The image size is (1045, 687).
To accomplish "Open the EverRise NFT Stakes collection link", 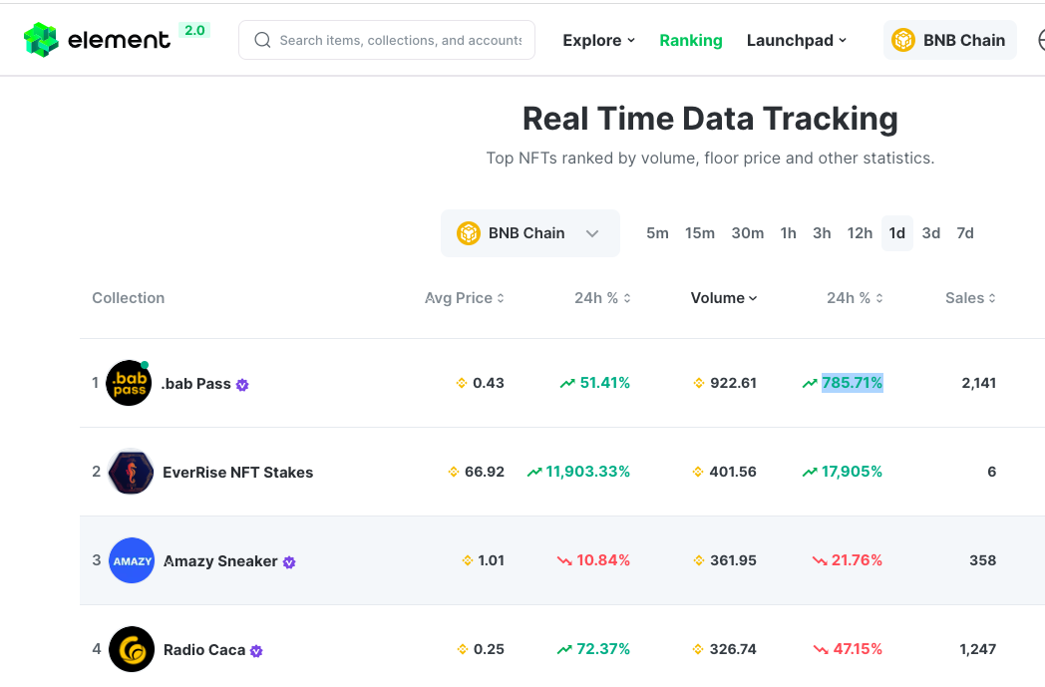I will (238, 473).
